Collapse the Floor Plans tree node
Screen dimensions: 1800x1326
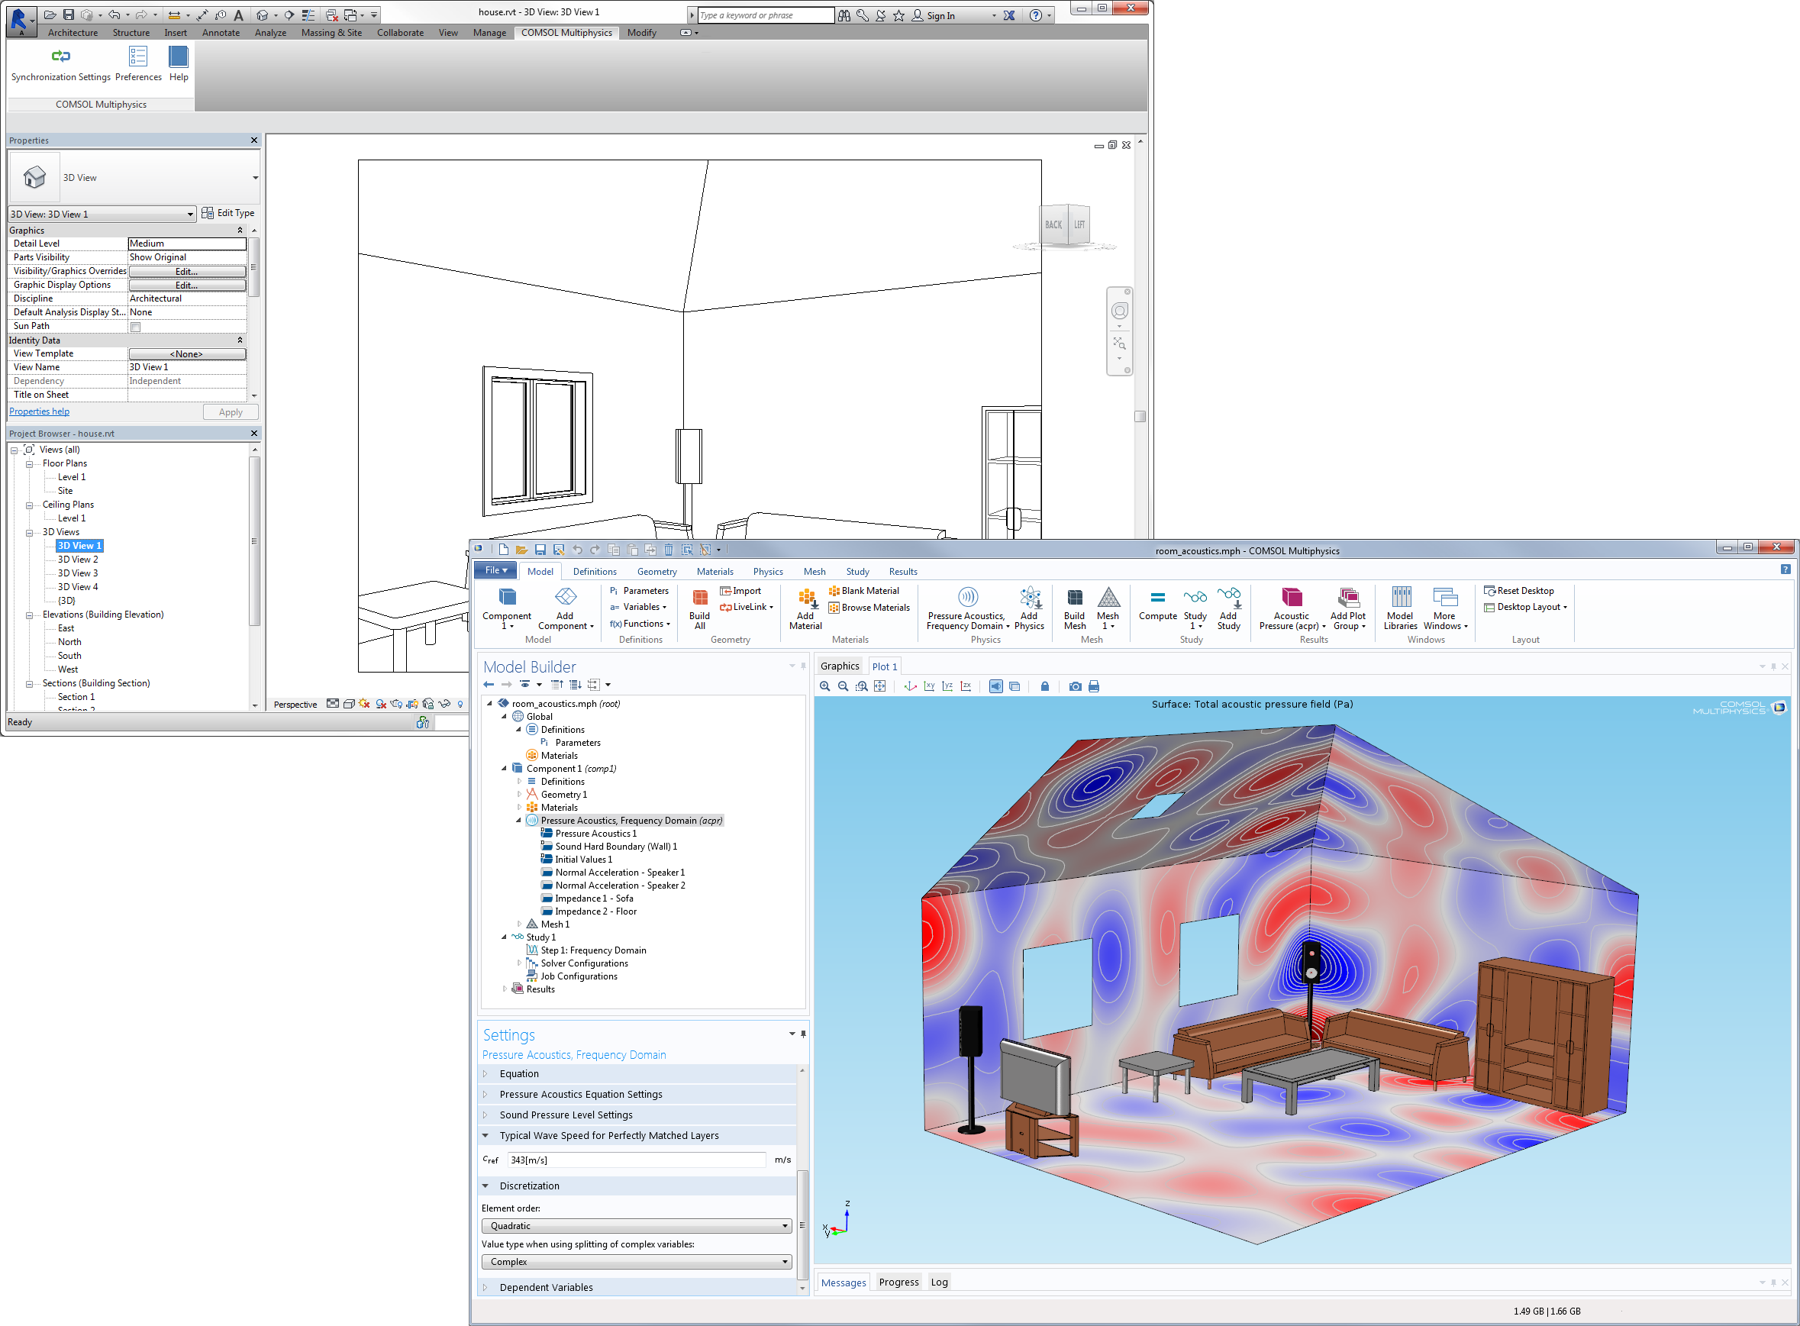(30, 464)
